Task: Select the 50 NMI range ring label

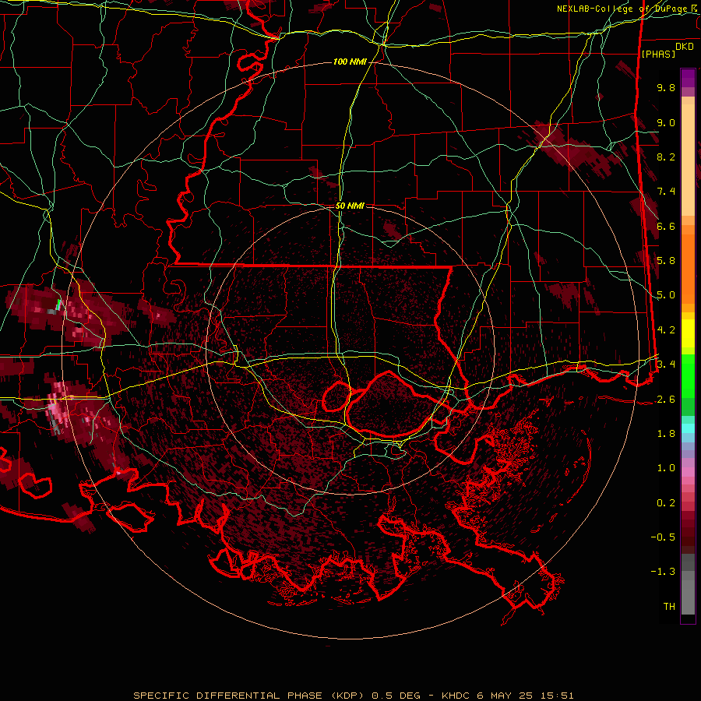Action: (350, 206)
